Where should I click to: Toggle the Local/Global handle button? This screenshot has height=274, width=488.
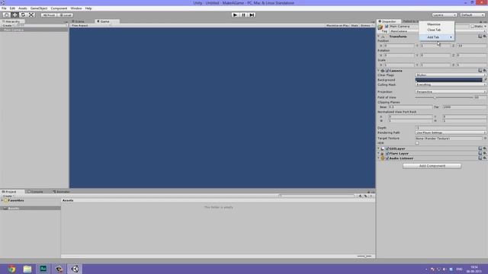(66, 15)
